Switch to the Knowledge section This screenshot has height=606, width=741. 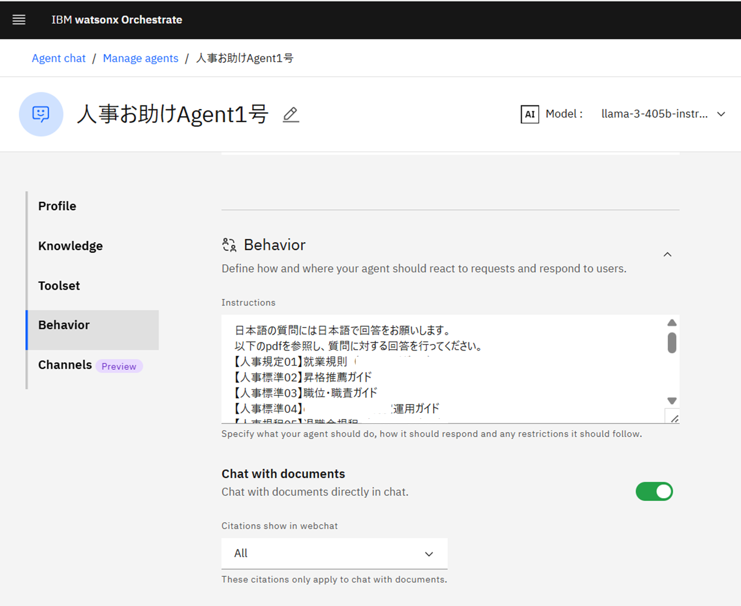(x=92, y=246)
